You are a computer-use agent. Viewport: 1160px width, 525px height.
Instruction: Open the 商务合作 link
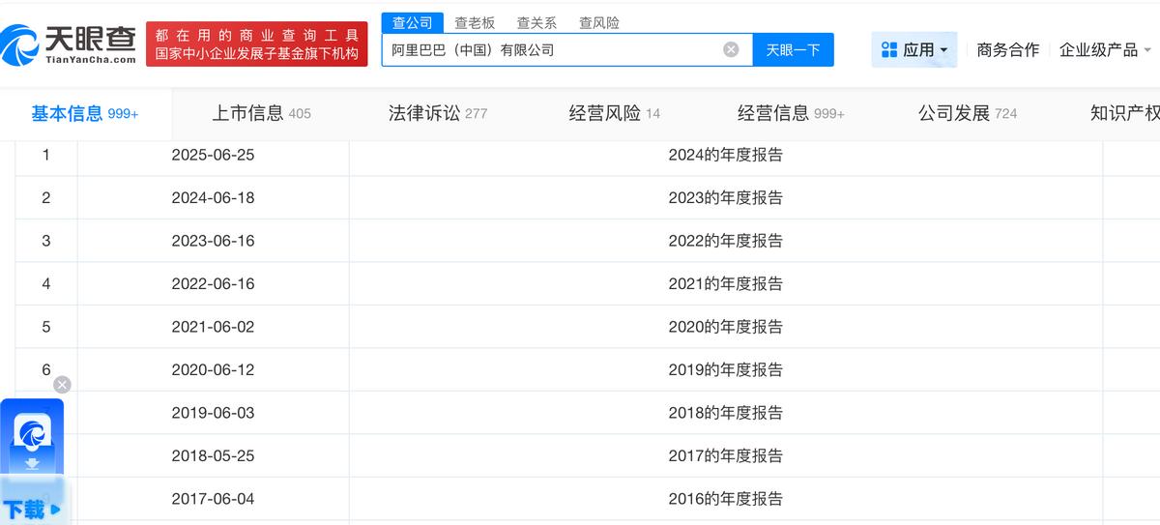click(x=1007, y=49)
